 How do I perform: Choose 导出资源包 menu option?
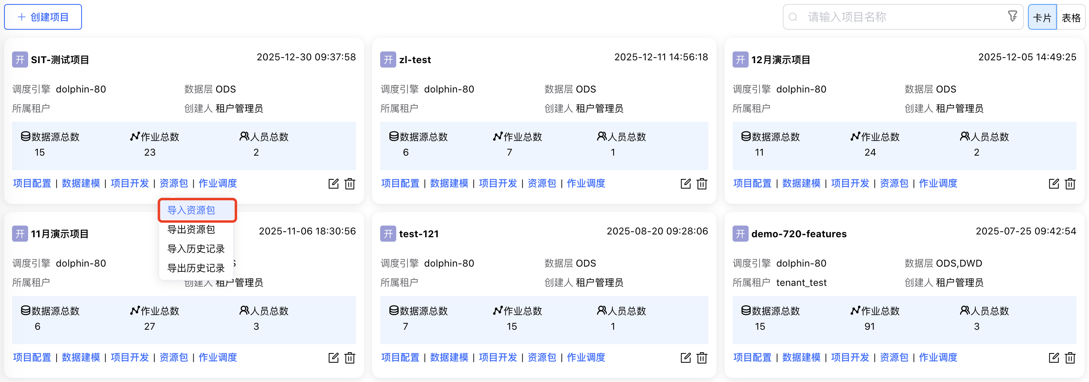191,230
